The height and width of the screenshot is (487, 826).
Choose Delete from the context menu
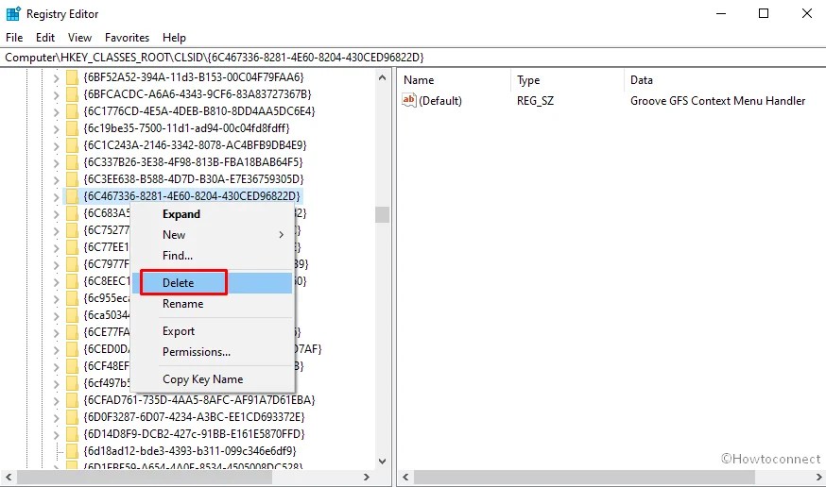215,283
